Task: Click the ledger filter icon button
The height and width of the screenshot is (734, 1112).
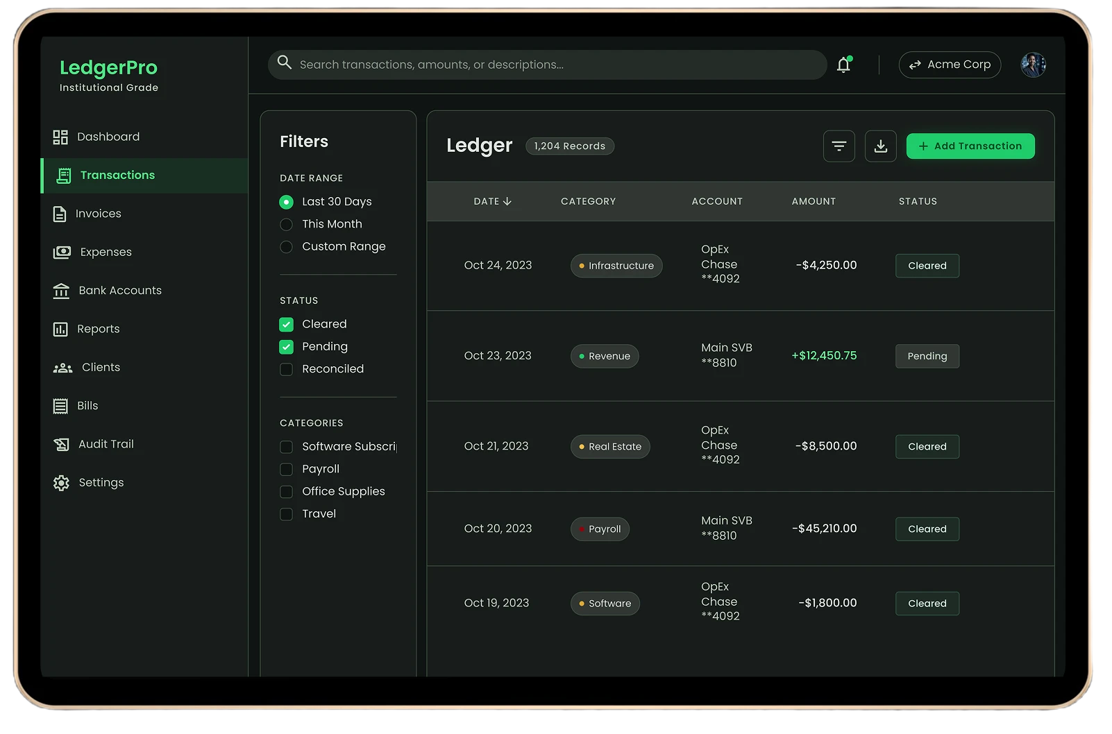Action: [x=839, y=146]
